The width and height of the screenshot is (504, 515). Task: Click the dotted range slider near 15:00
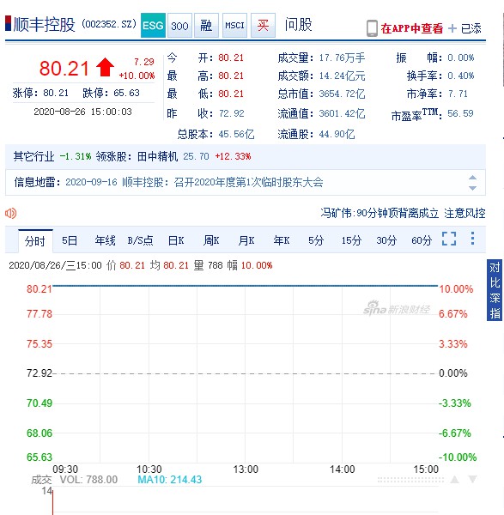410,480
